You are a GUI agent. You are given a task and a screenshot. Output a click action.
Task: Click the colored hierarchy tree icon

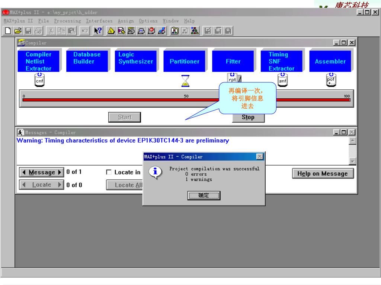[195, 31]
